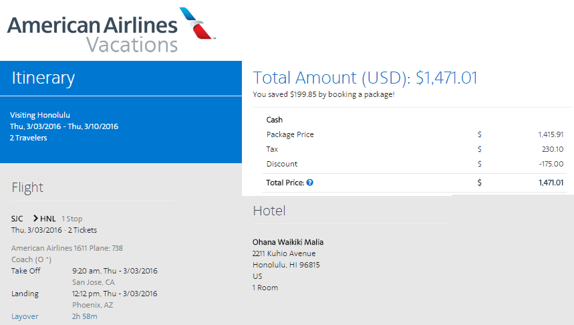This screenshot has width=574, height=325.
Task: Click the SJC origin airport code
Action: pyautogui.click(x=17, y=219)
